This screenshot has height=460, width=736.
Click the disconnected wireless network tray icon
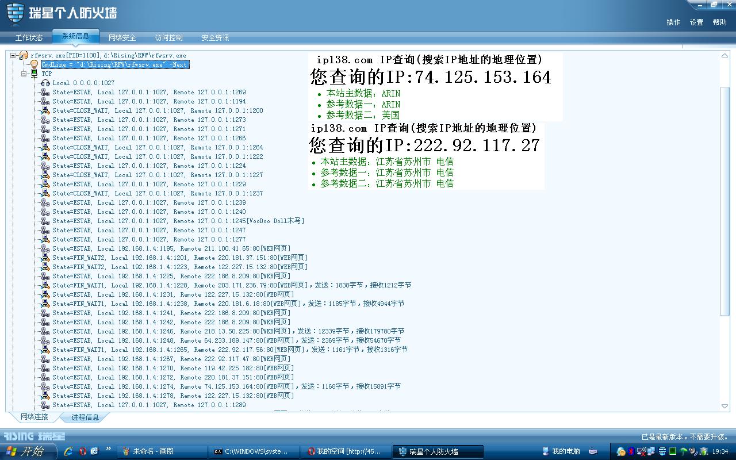pos(642,451)
